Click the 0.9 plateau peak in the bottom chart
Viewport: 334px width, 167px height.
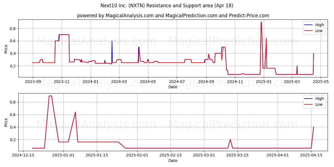50,96
